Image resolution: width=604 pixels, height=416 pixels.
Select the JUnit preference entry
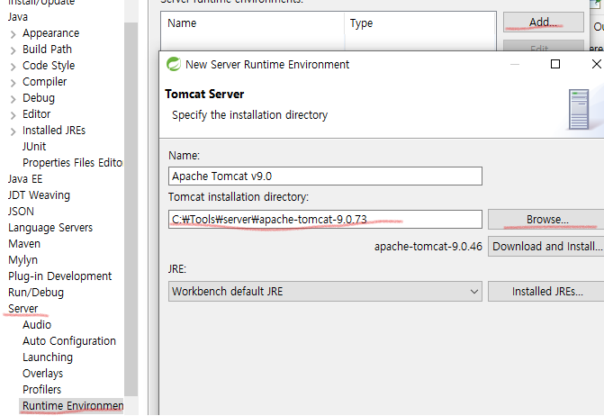[34, 147]
